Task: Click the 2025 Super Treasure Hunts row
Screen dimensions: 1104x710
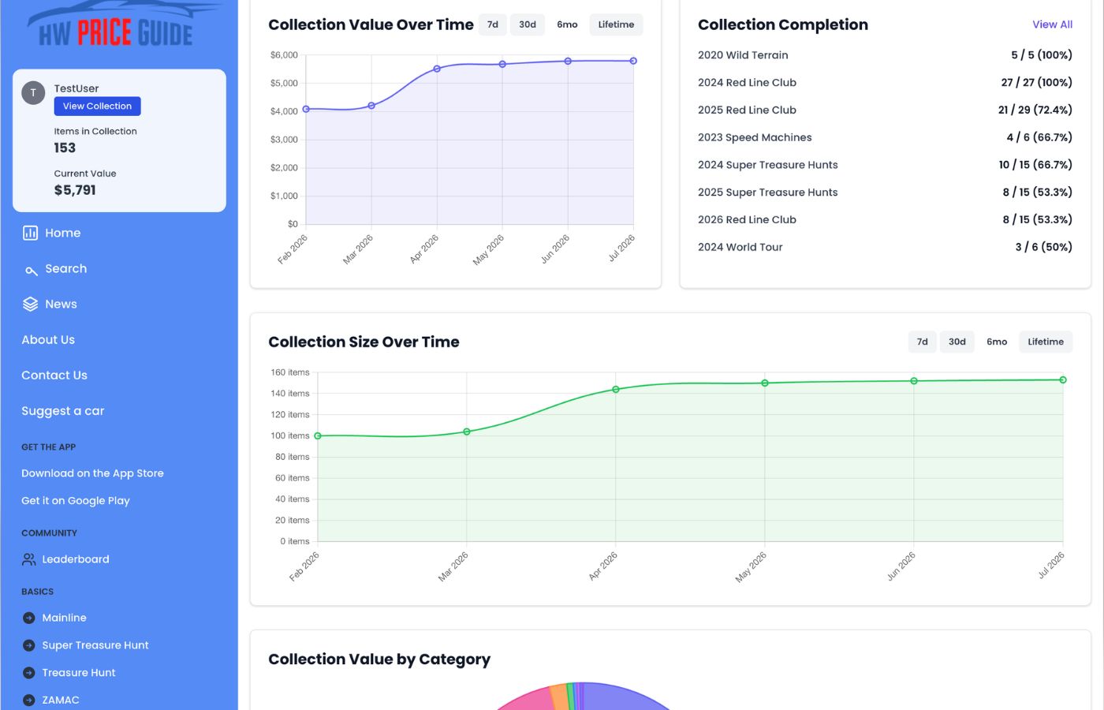Action: (x=885, y=192)
